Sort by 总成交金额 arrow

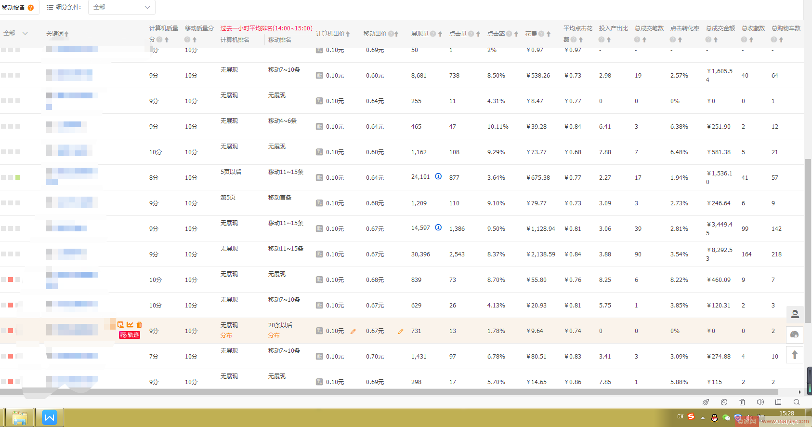point(716,40)
